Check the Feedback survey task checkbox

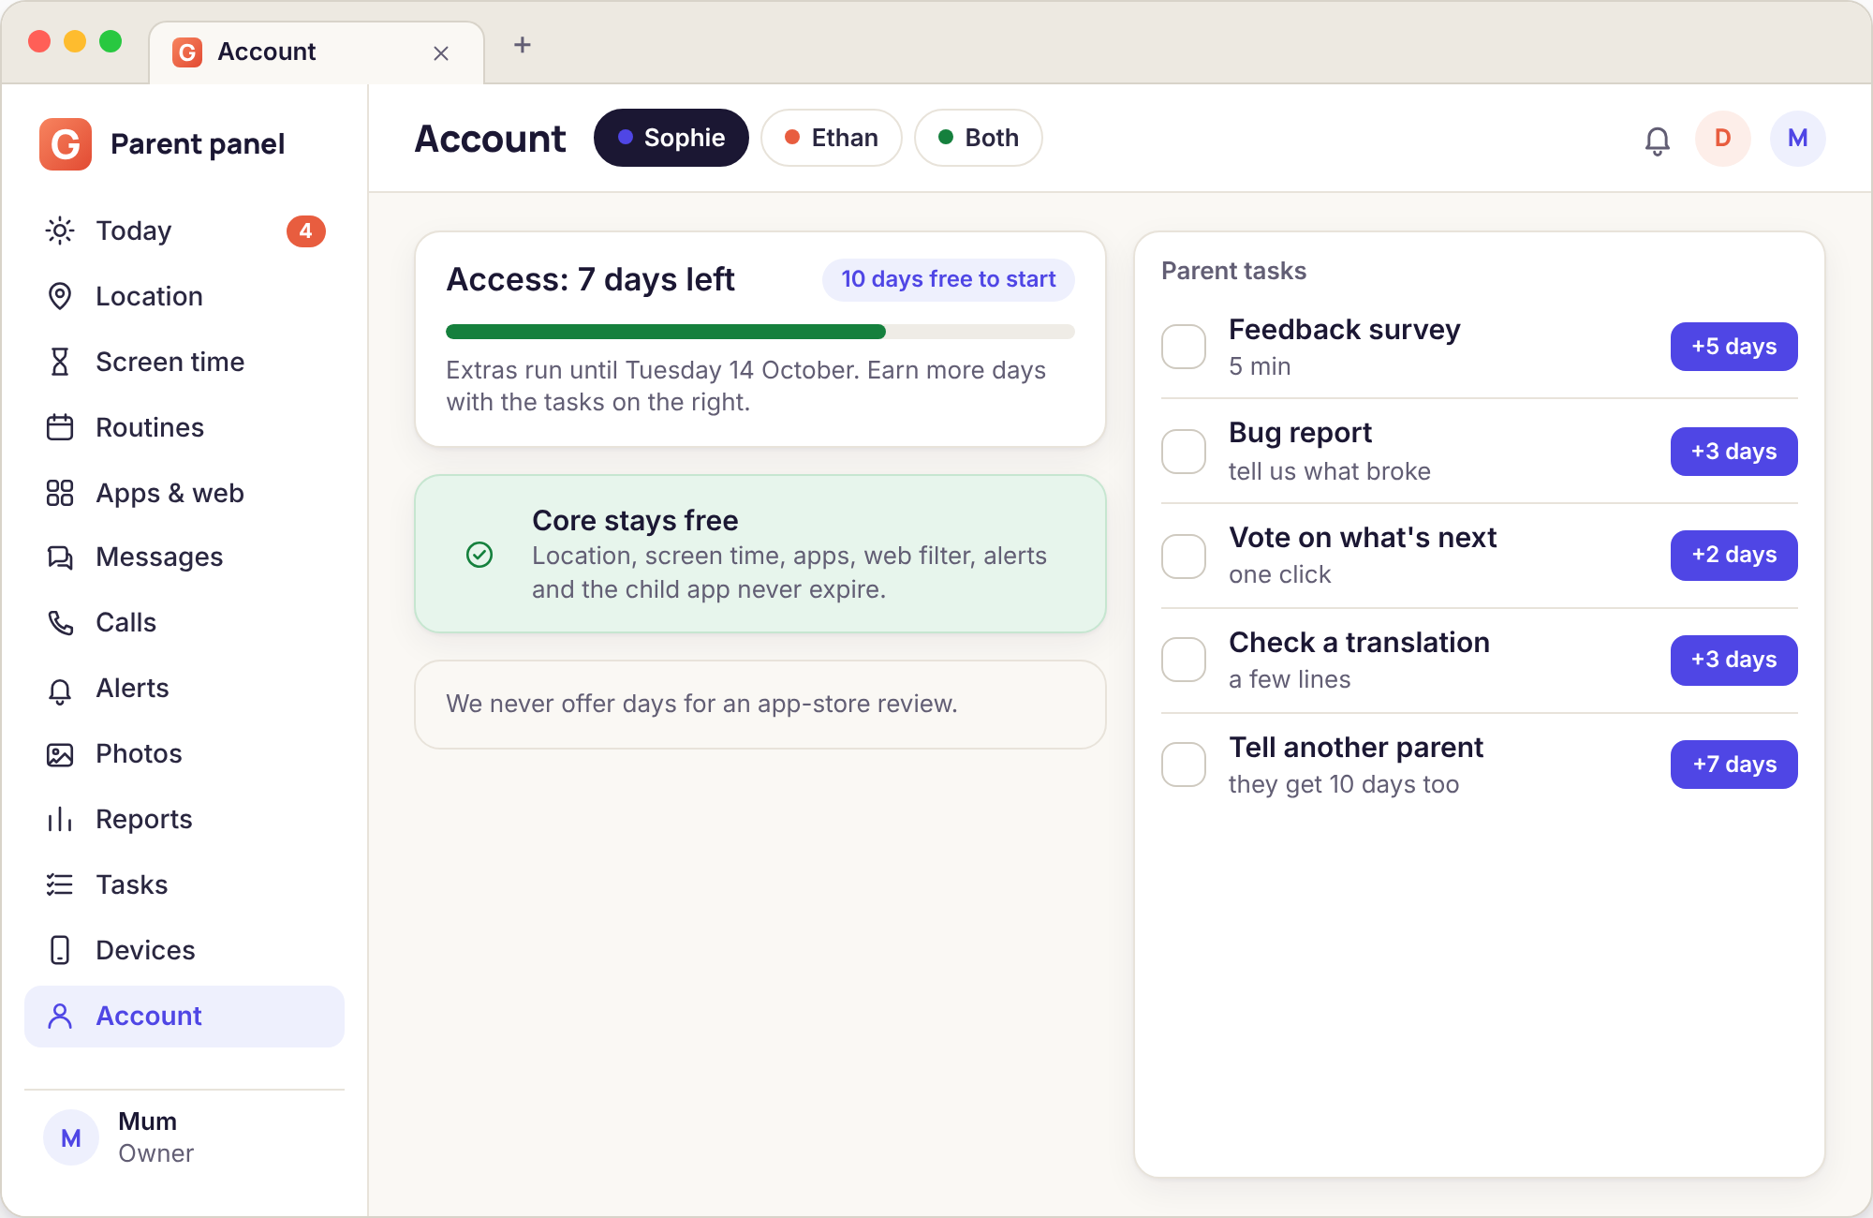coord(1184,347)
